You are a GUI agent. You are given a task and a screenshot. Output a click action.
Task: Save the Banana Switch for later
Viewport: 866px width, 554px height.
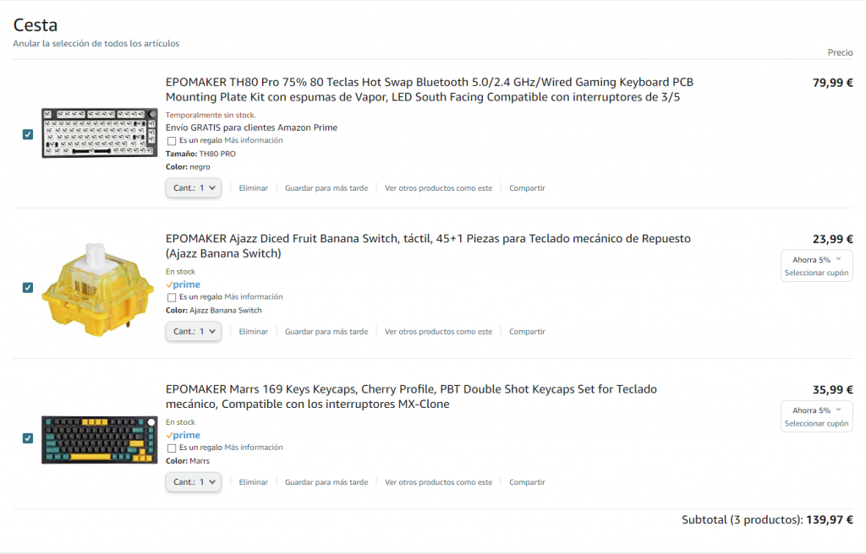[326, 332]
